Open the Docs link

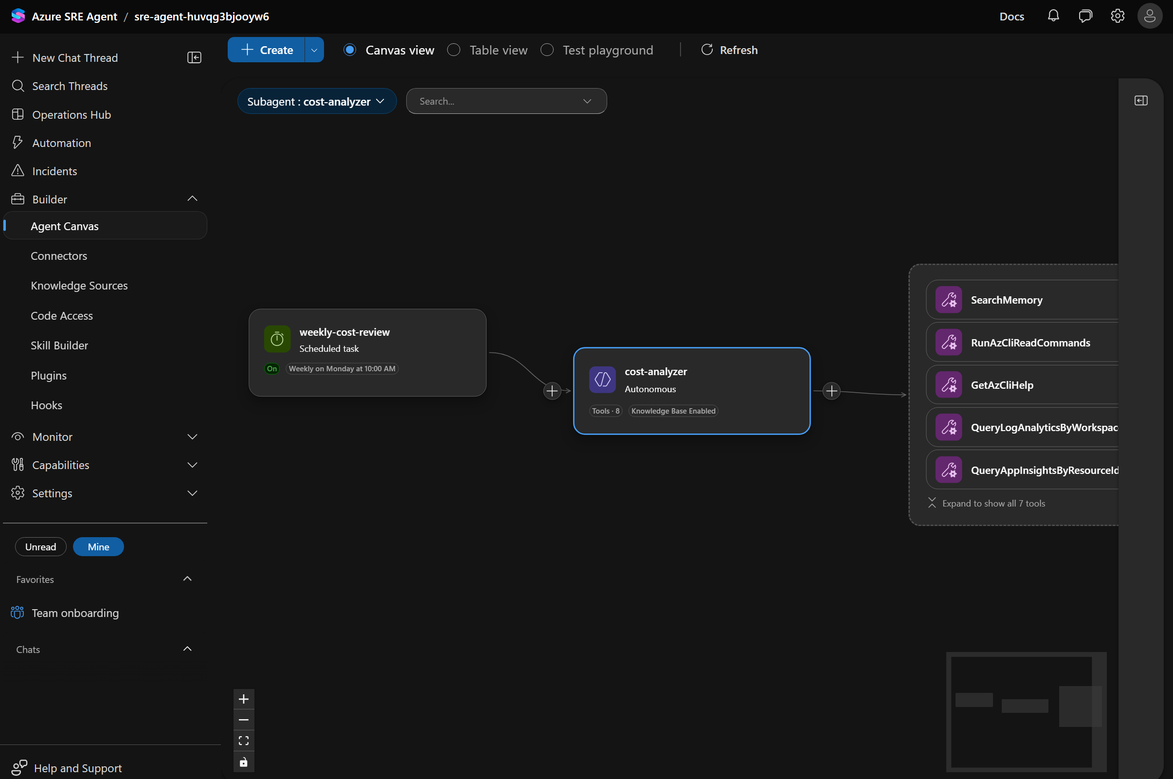point(1011,17)
